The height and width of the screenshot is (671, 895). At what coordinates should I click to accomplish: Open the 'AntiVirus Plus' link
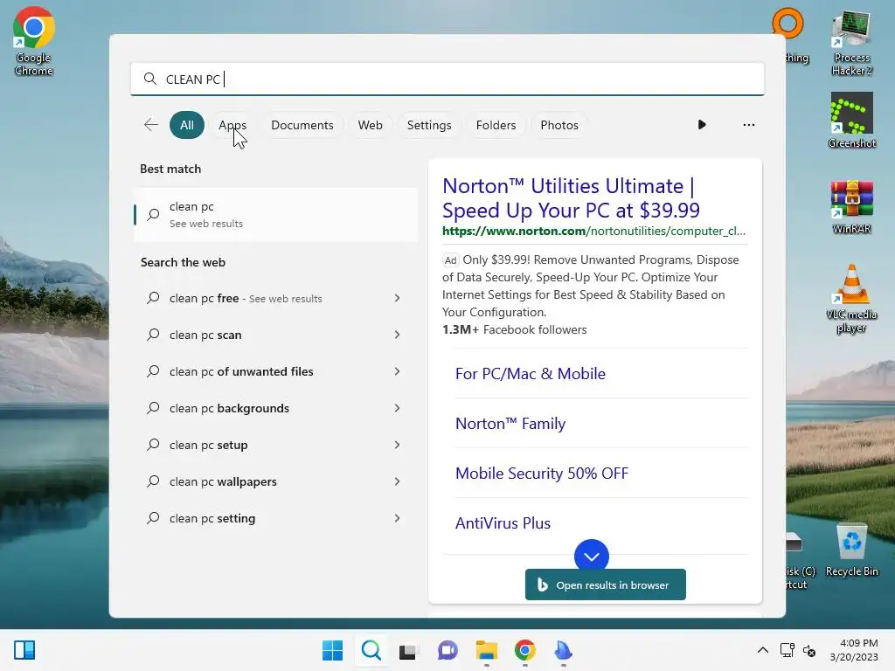pos(503,523)
